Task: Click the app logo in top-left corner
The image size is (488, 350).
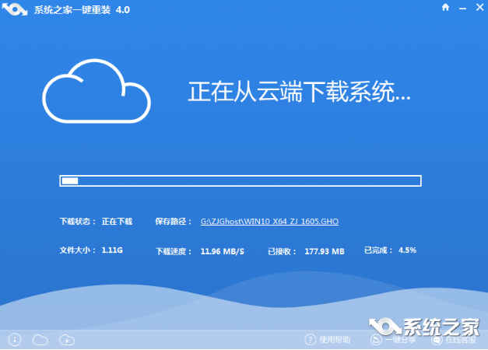Action: 16,9
